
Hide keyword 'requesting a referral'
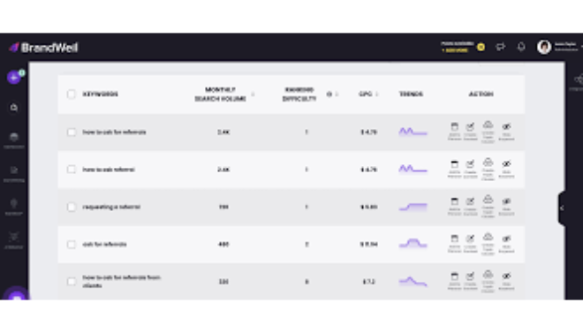(x=506, y=207)
